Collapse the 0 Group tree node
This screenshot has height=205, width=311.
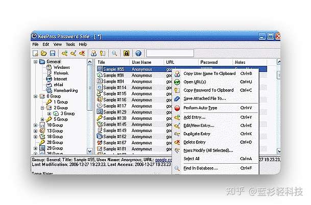[x=36, y=96]
